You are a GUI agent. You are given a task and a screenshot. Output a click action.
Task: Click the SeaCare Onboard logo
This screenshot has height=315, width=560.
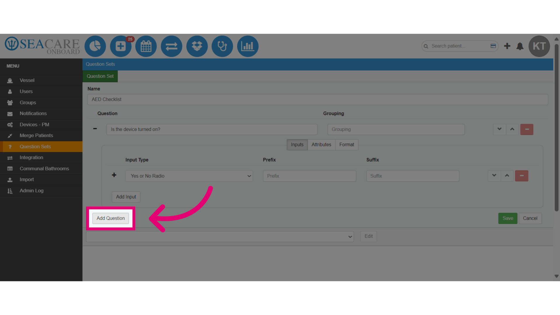click(x=42, y=46)
